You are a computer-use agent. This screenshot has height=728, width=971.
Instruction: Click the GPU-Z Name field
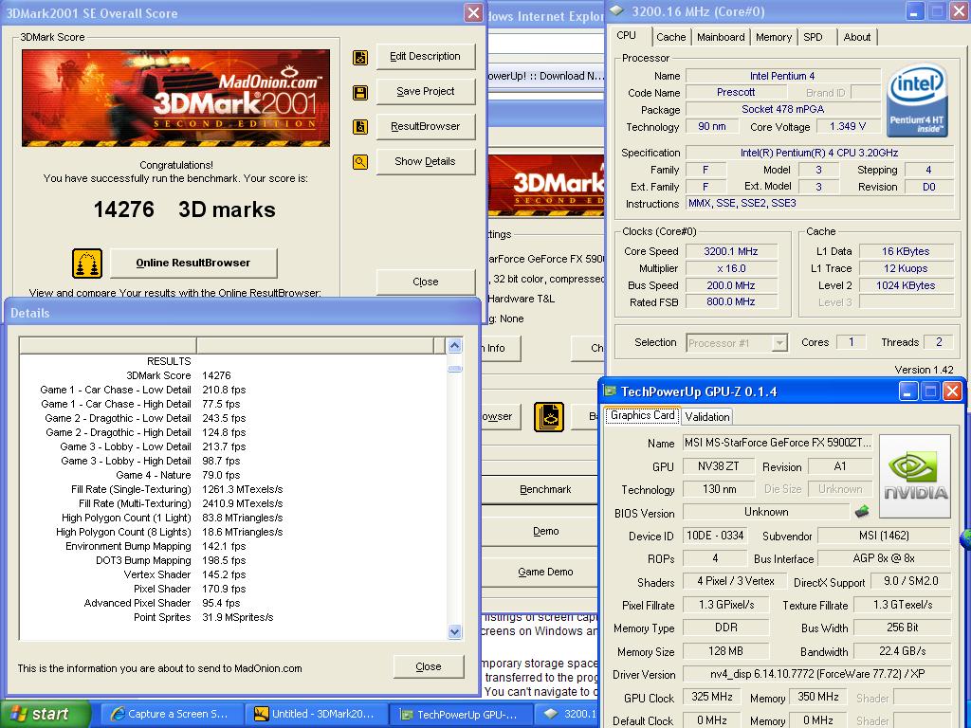coord(778,443)
